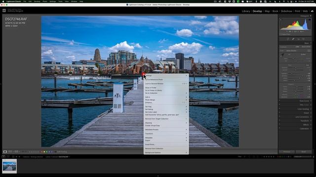
Task: Click the cloud sync status icon
Action: (x=312, y=11)
